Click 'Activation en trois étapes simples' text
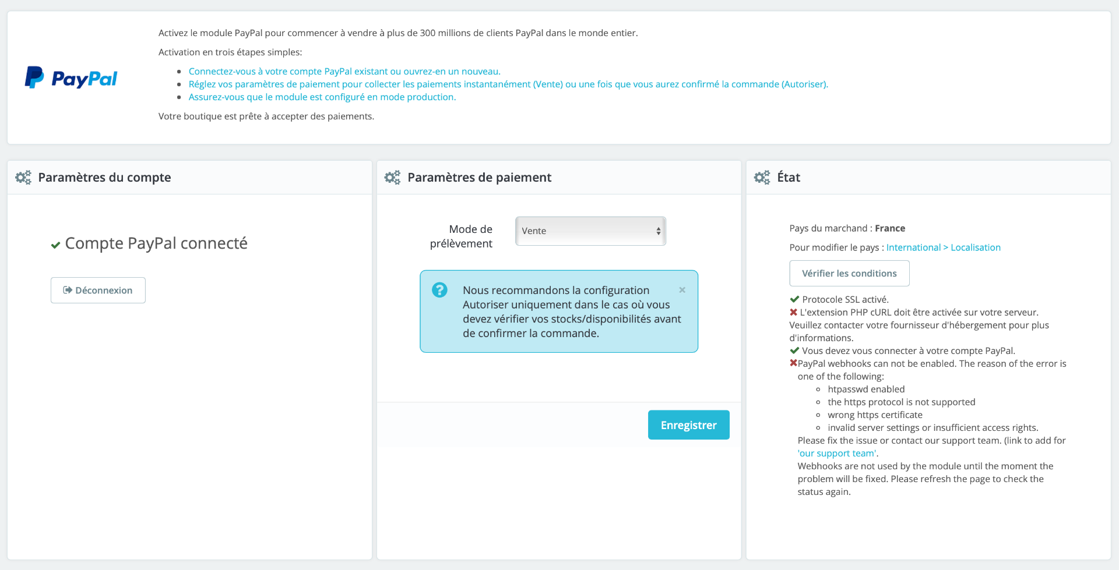Screen dimensions: 1119x570 coord(230,52)
